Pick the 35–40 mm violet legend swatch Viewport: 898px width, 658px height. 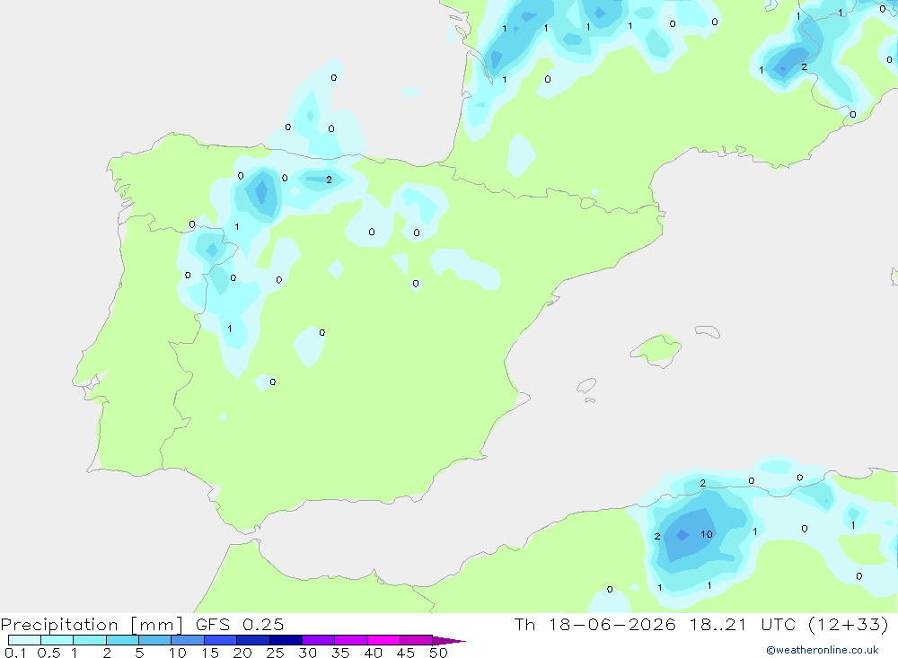351,640
